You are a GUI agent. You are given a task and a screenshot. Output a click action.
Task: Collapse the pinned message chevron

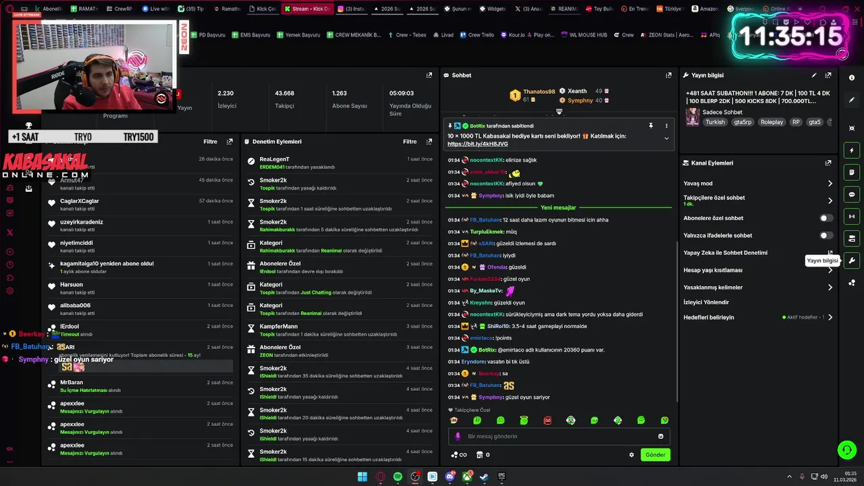(x=666, y=138)
